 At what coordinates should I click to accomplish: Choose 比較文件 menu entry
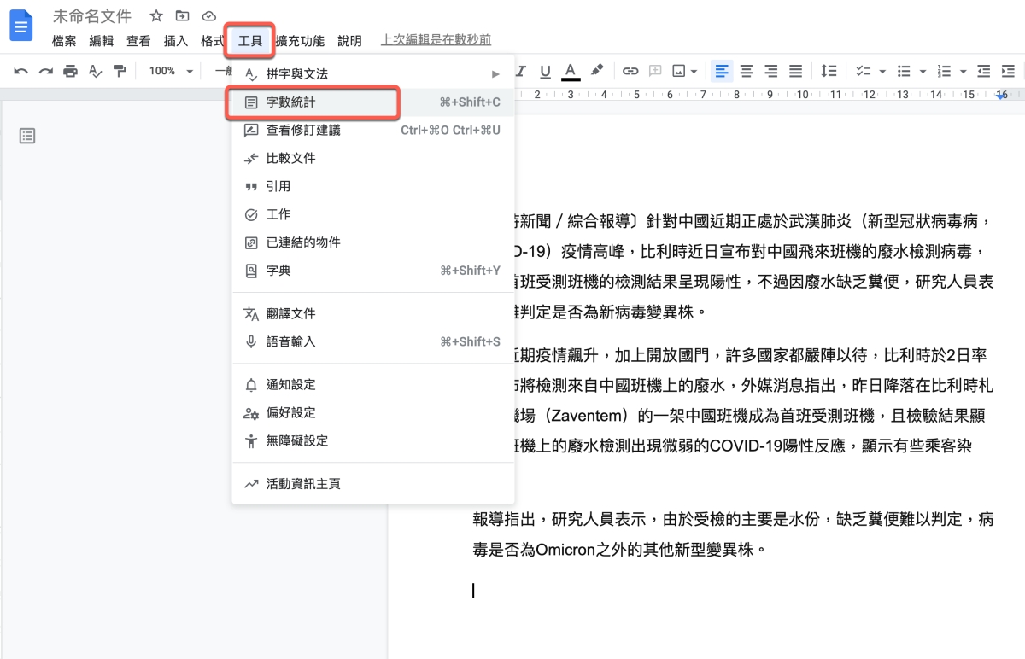(373, 159)
